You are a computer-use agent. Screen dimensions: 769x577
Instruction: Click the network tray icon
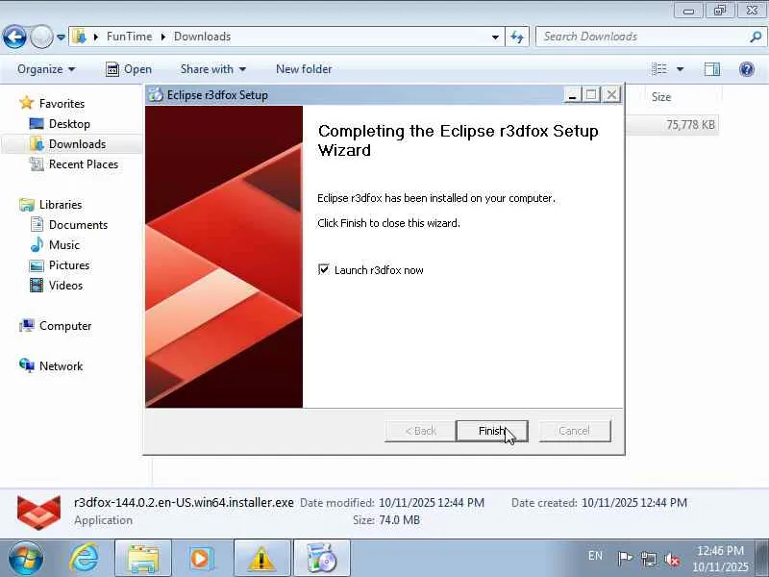(648, 559)
